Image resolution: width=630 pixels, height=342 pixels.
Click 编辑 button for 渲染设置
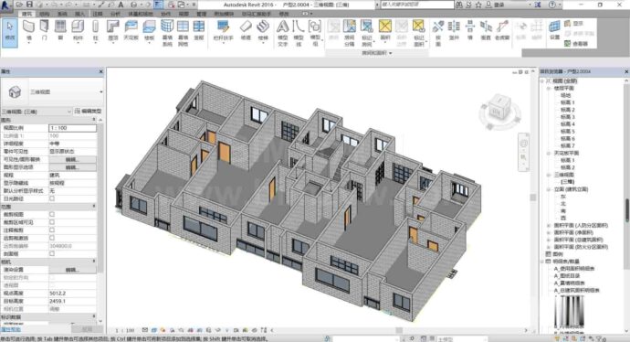coord(72,270)
